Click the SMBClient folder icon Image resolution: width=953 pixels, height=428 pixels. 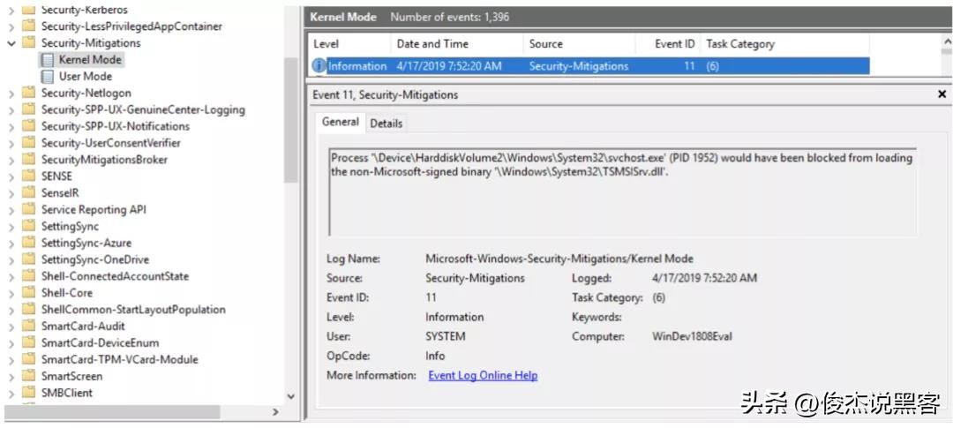(x=28, y=393)
